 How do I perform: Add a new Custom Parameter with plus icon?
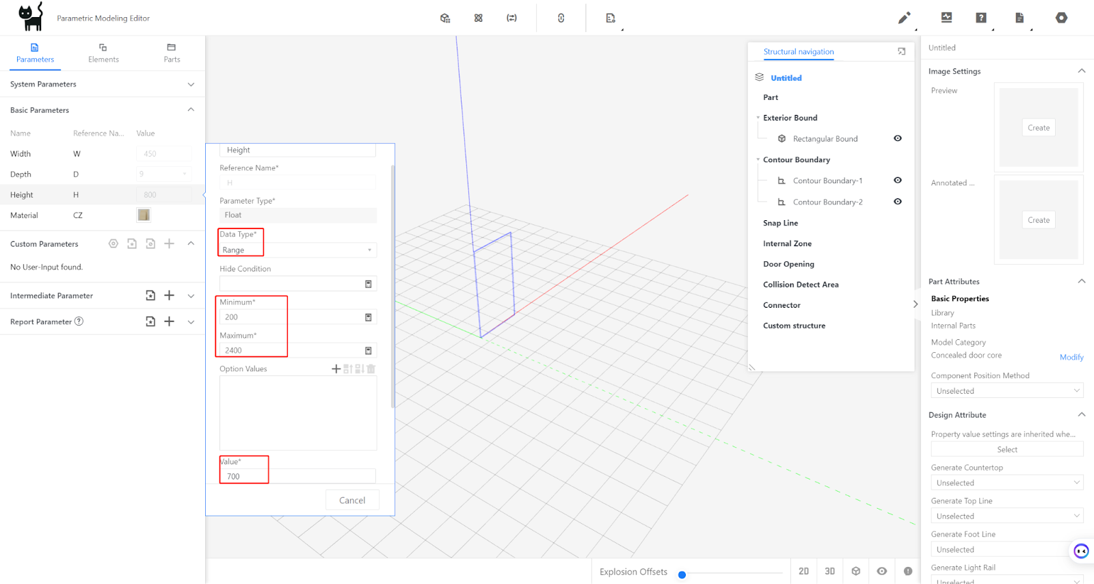pos(170,243)
